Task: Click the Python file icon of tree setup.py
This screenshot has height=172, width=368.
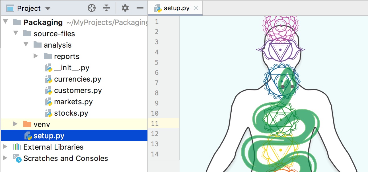Action: pyautogui.click(x=28, y=136)
